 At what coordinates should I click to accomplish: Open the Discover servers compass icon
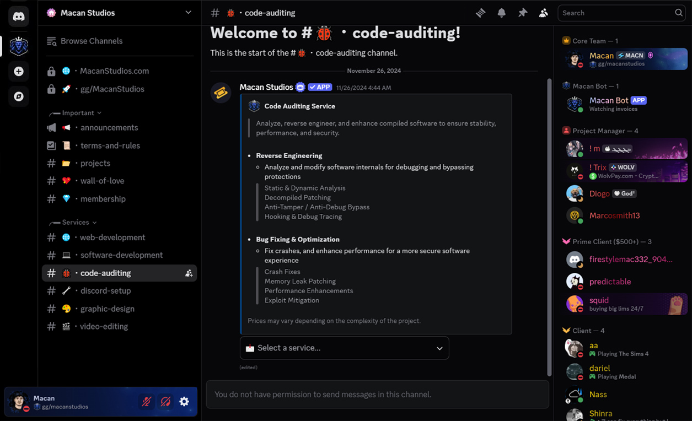(x=19, y=96)
